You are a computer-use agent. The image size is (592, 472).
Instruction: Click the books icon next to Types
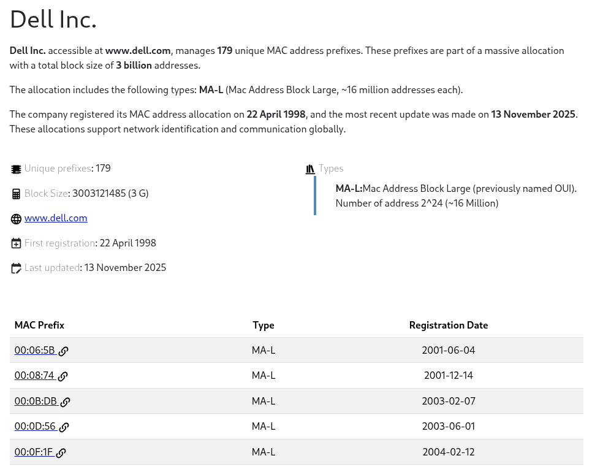[x=310, y=169]
